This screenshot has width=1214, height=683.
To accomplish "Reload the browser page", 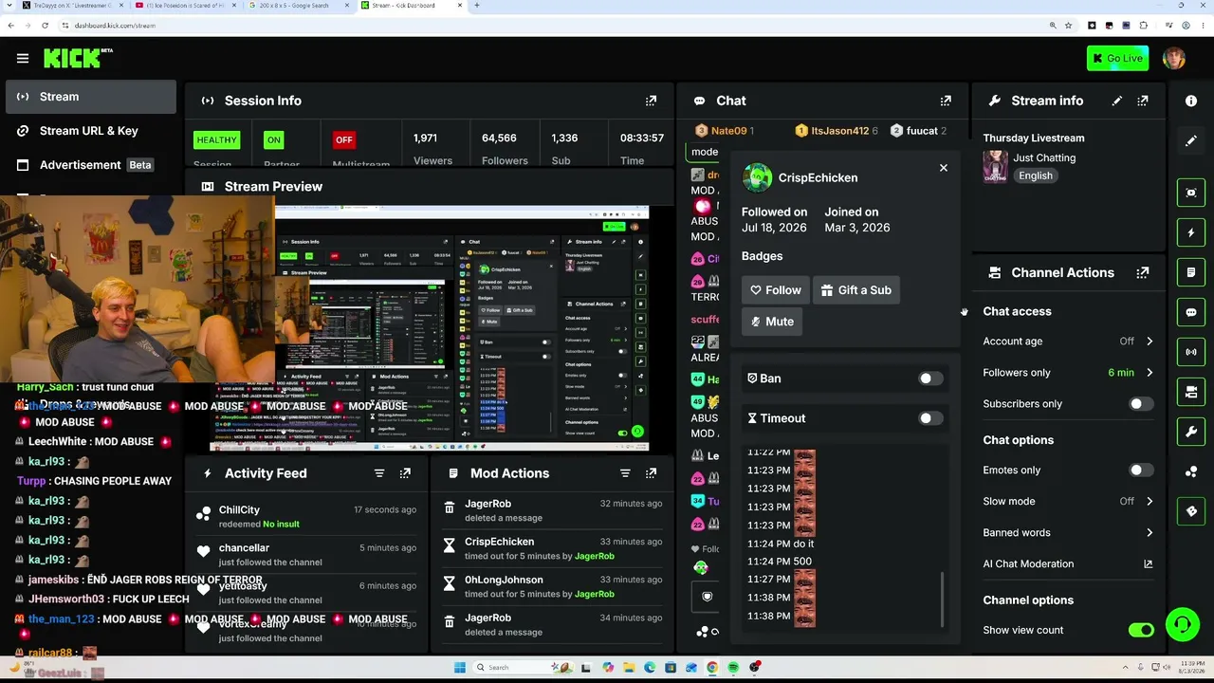I will click(x=45, y=26).
